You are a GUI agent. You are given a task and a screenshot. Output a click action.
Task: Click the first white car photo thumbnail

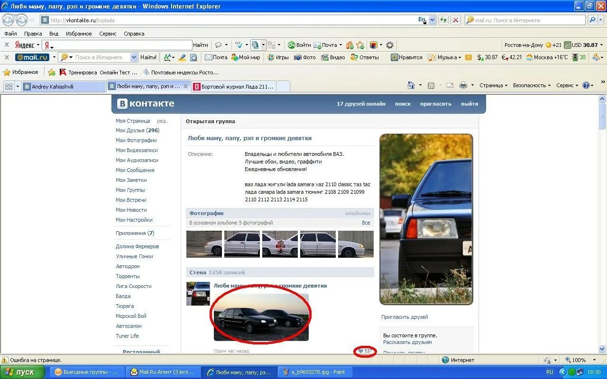(204, 244)
